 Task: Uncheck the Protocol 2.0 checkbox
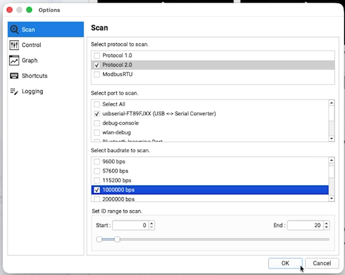[x=97, y=65]
